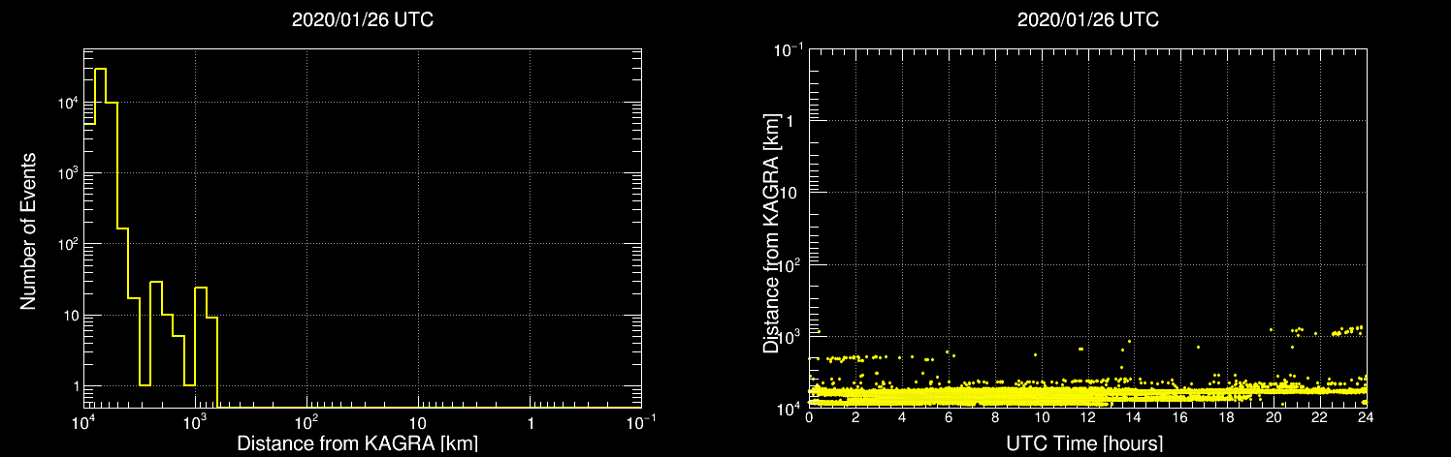Viewport: 1451px width, 457px height.
Task: Click histogram x-axis tick label 1
Action: pos(530,424)
